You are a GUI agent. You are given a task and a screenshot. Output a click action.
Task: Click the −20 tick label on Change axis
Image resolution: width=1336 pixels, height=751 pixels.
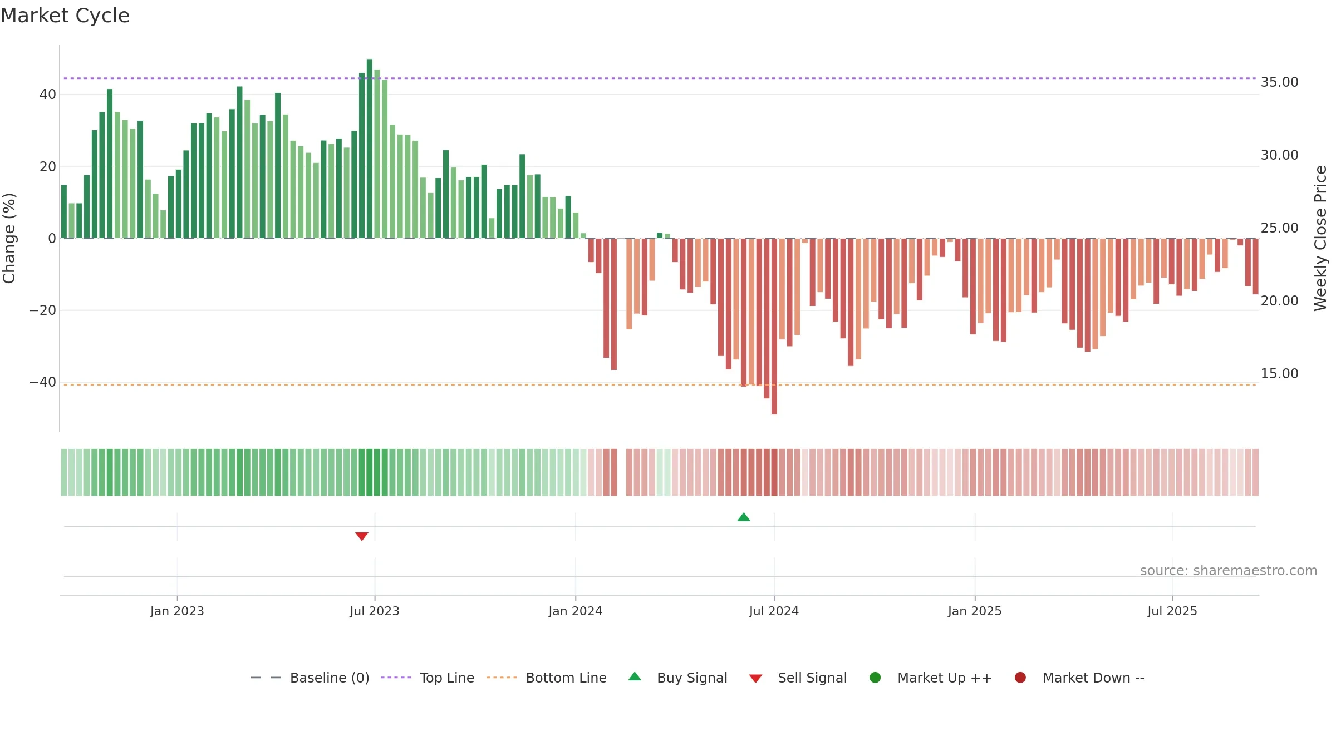click(x=42, y=310)
